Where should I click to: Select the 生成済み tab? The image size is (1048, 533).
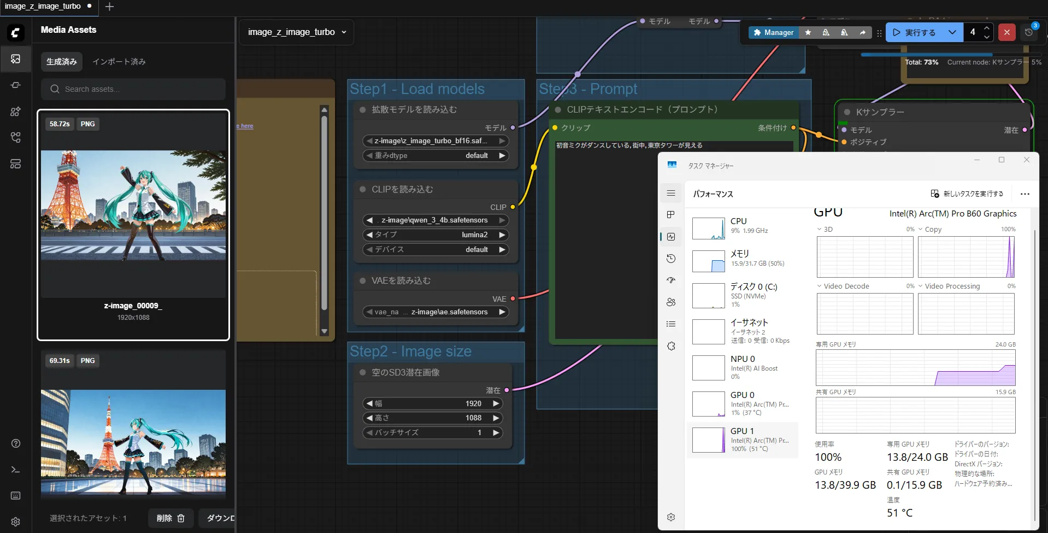[62, 62]
